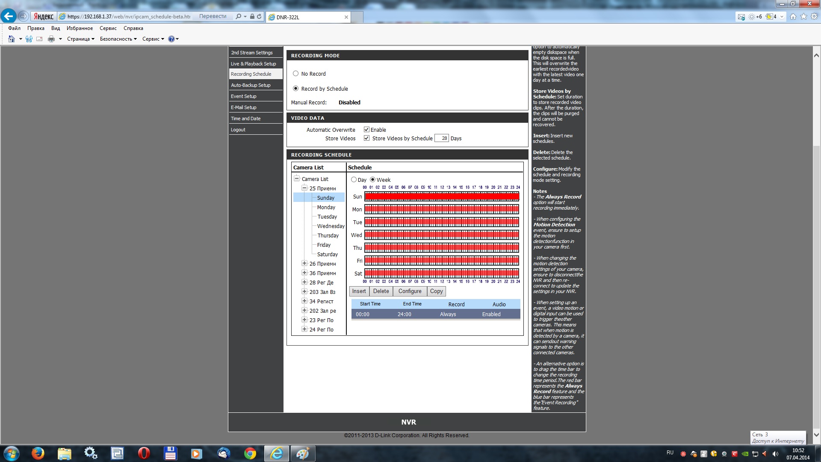This screenshot has width=821, height=462.
Task: Refresh page using address bar reload icon
Action: click(259, 17)
